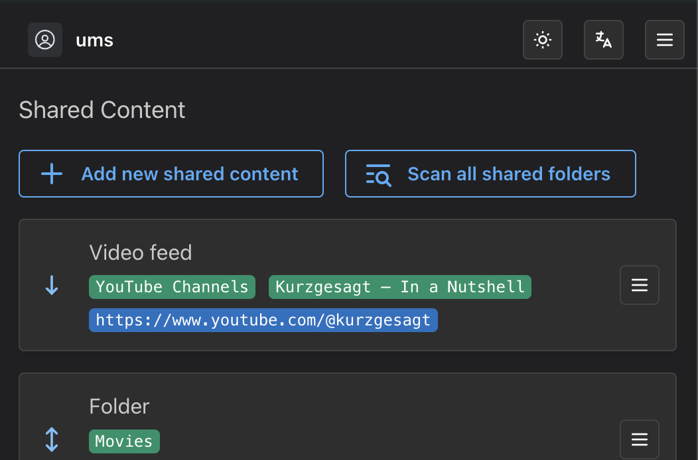The height and width of the screenshot is (460, 698).
Task: Click the Kurzgesagt YouTube URL badge
Action: pyautogui.click(x=263, y=319)
